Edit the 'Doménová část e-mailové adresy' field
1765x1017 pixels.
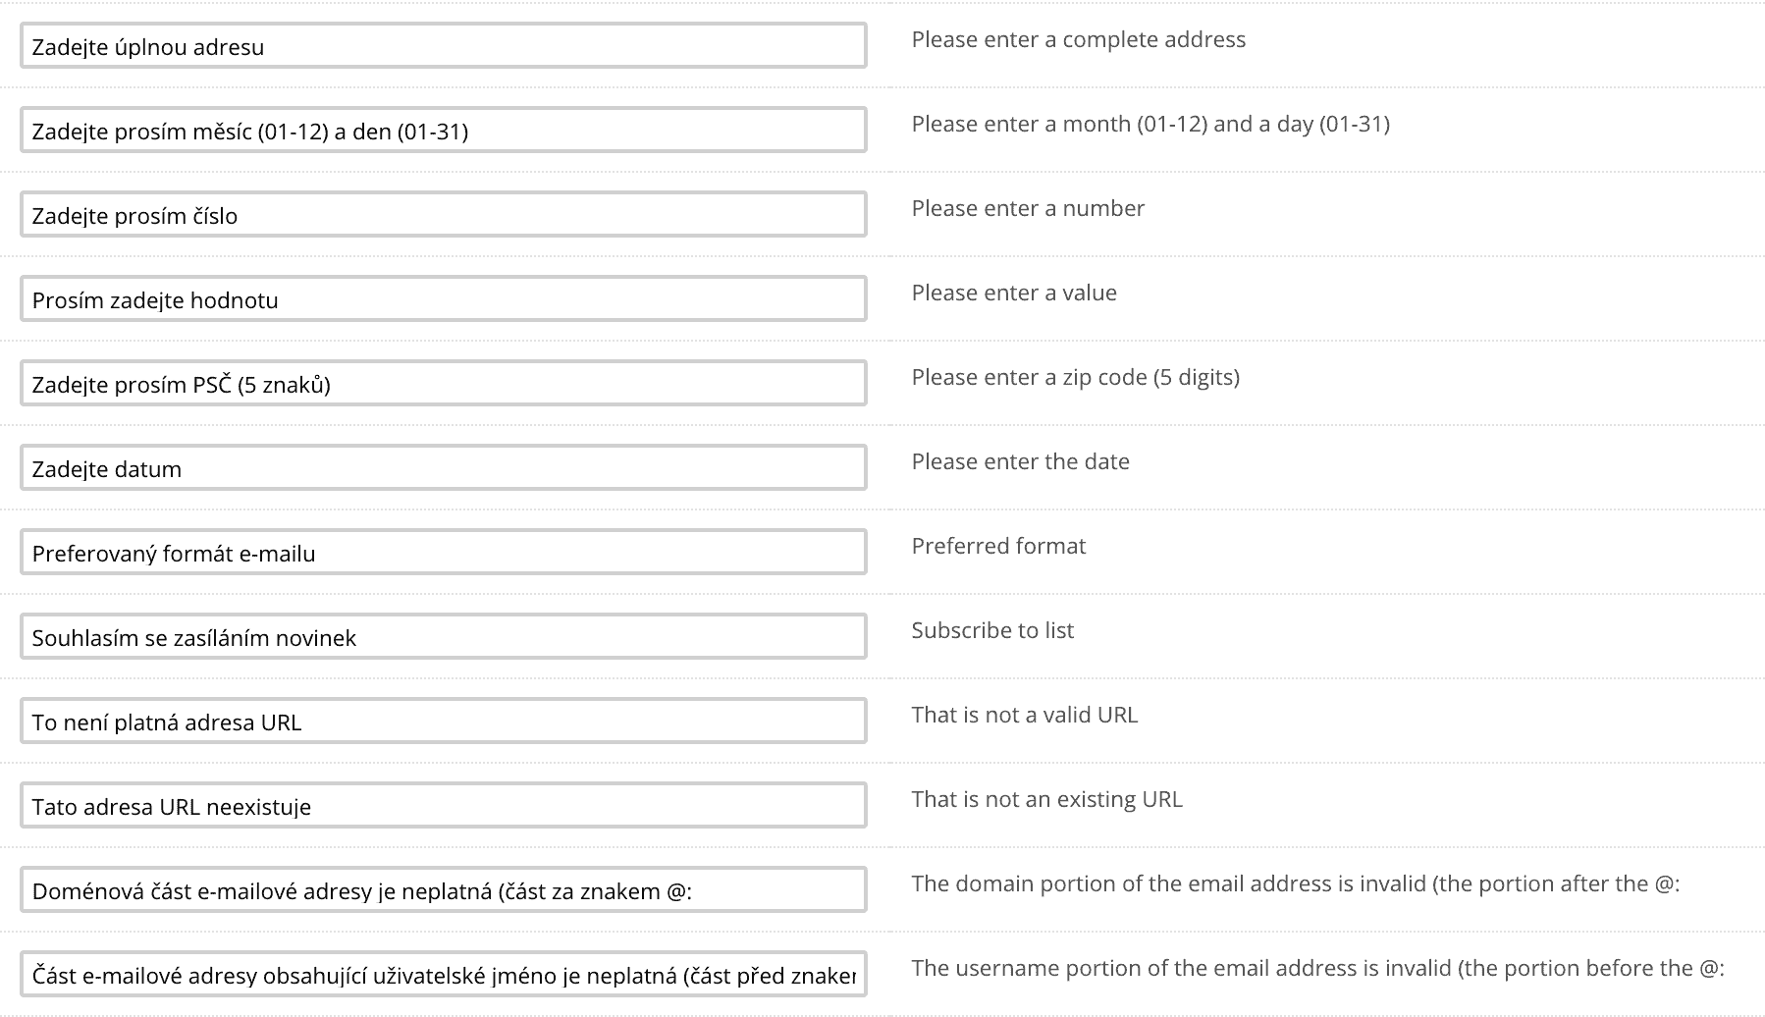[x=443, y=890]
